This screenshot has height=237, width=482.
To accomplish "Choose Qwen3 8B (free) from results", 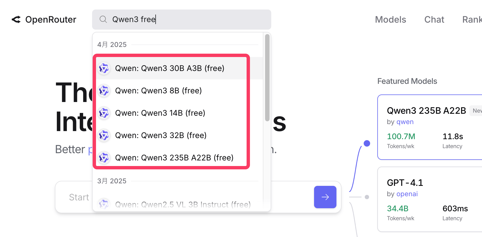I will [158, 91].
